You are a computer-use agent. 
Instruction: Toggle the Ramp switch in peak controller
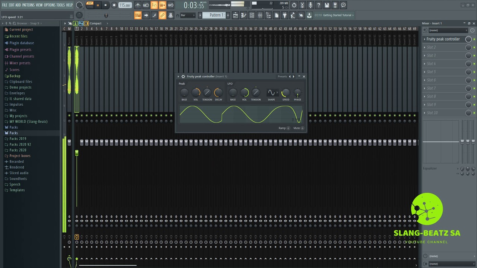pyautogui.click(x=288, y=128)
